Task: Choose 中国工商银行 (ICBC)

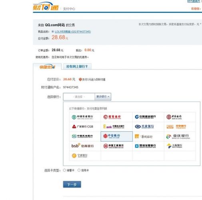Action: point(117,146)
